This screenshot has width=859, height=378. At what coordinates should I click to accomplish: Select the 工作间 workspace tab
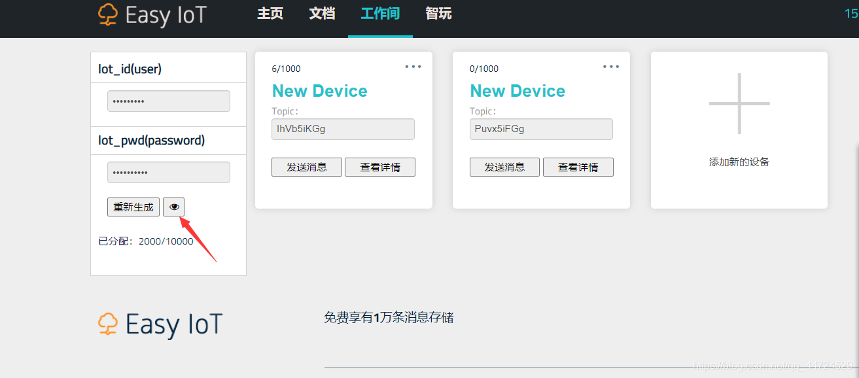tap(380, 14)
